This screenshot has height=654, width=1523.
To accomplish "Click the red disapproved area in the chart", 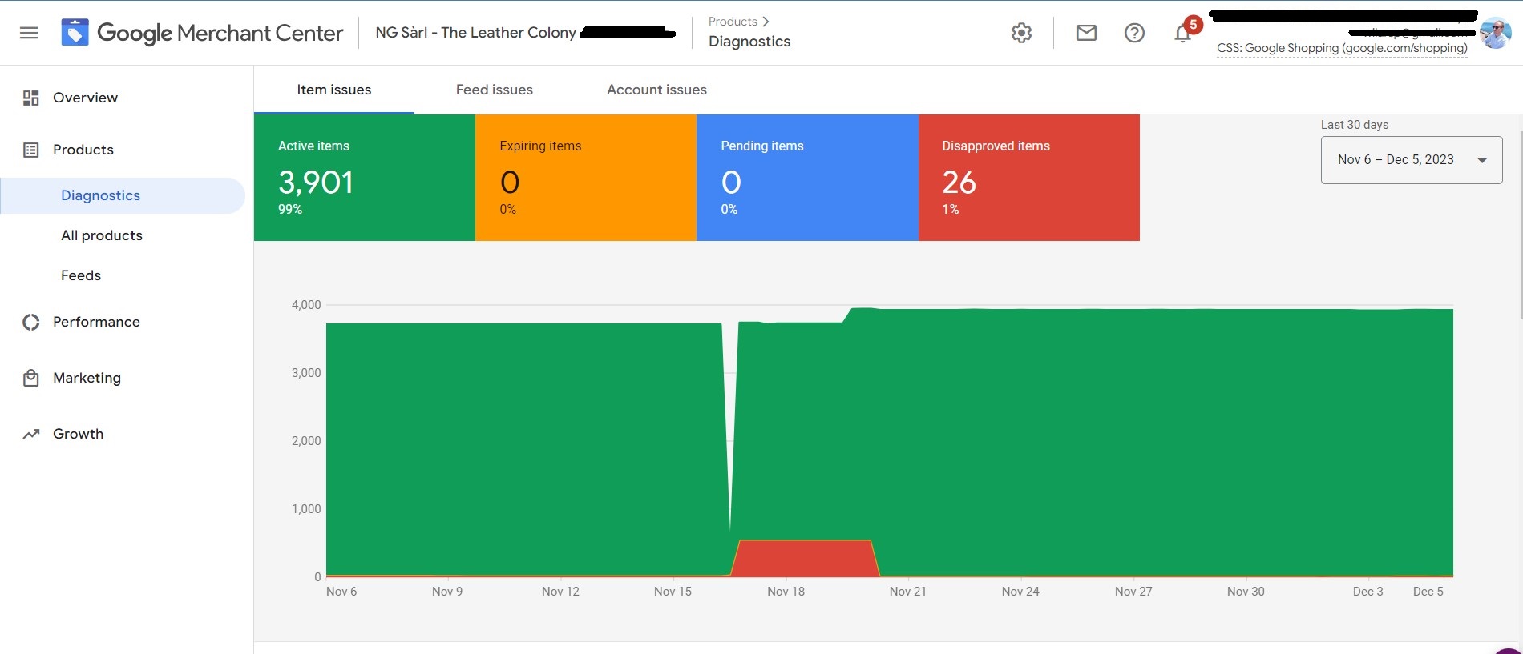I will (x=805, y=558).
